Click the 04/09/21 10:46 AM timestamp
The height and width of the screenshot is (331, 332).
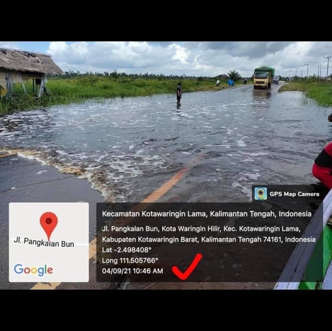point(132,271)
